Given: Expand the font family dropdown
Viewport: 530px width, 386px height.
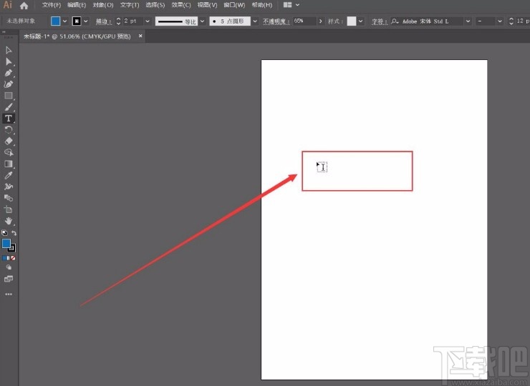Looking at the screenshot, I should (468, 21).
